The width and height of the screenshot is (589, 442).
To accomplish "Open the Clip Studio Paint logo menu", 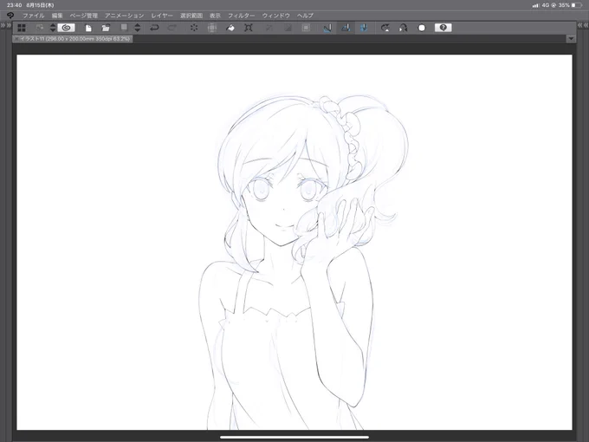I will click(x=10, y=16).
